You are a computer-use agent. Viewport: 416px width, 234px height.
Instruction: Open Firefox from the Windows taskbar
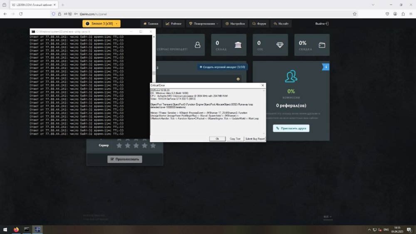16,229
